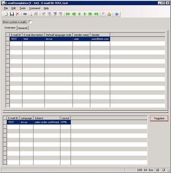Open the File menu
The height and width of the screenshot is (173, 171).
tap(6, 8)
